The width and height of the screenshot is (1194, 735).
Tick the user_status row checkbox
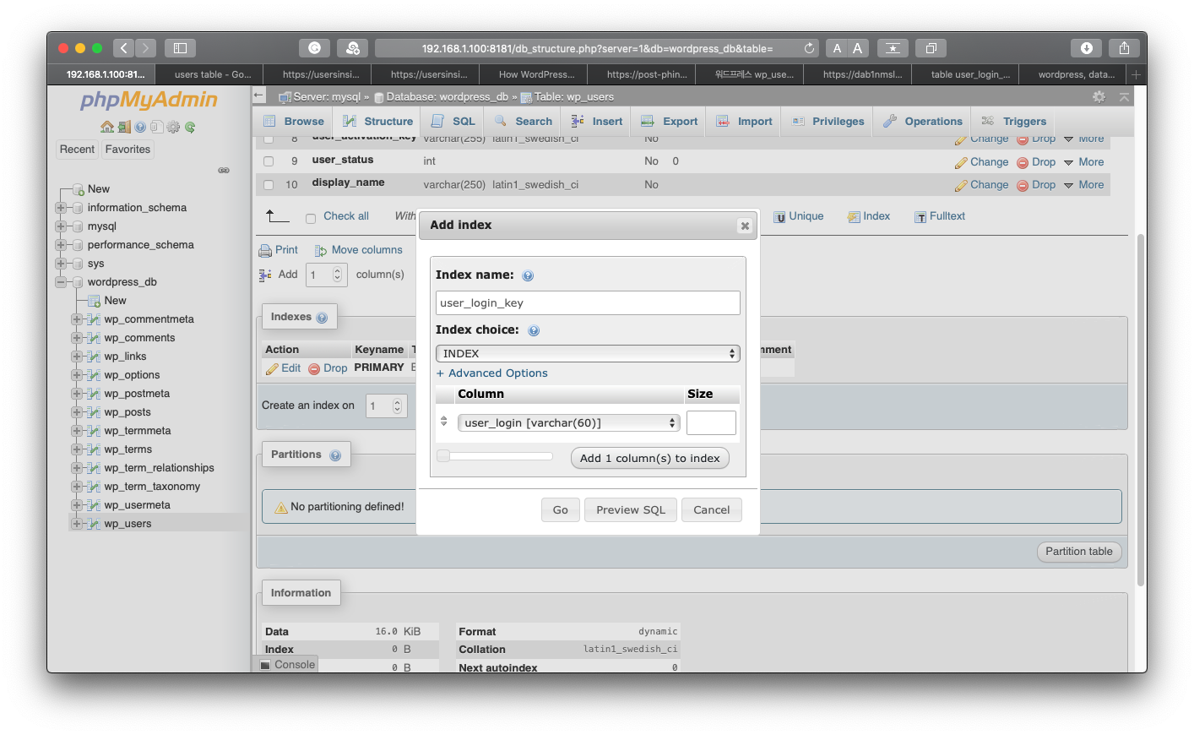click(x=269, y=161)
